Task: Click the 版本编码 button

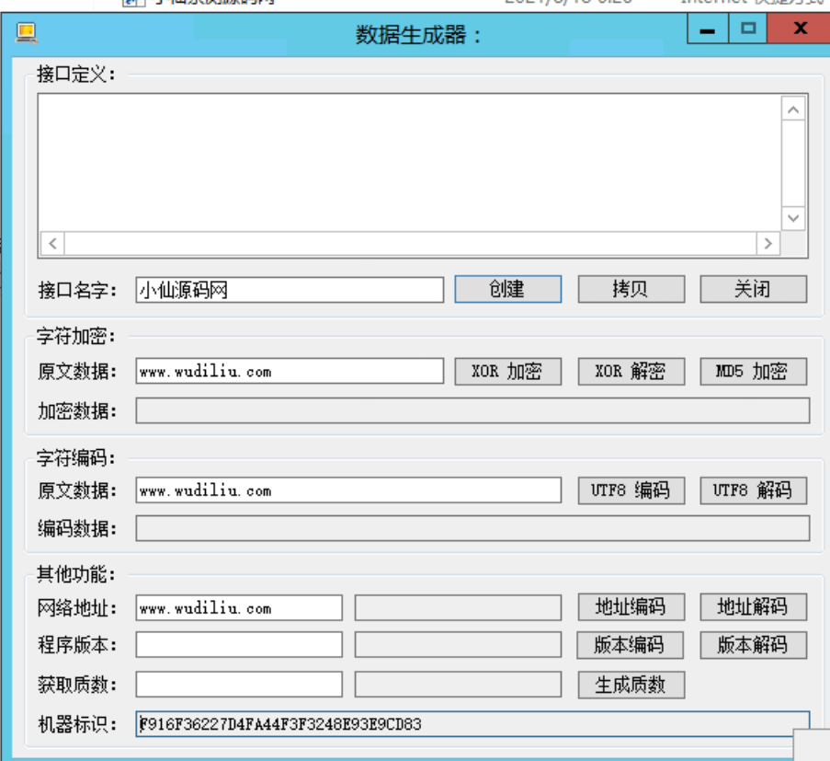Action: click(630, 645)
